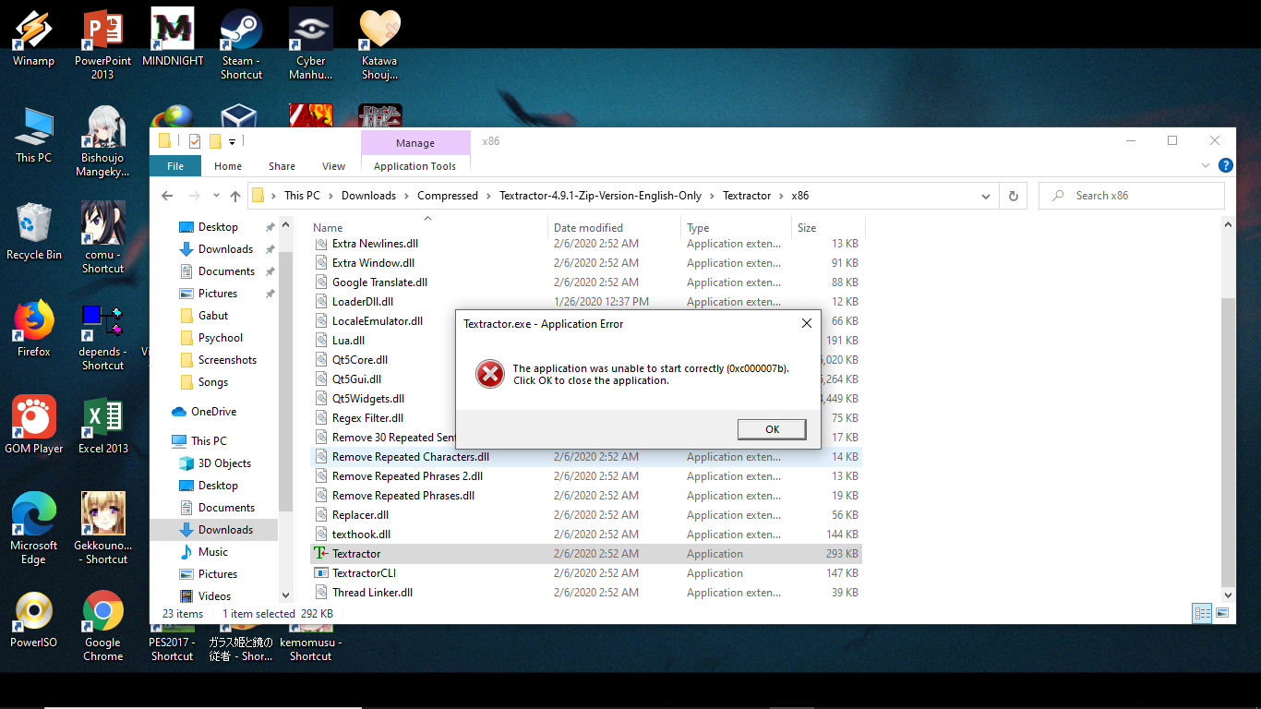1261x709 pixels.
Task: Click the Refresh button in address bar
Action: [1014, 196]
